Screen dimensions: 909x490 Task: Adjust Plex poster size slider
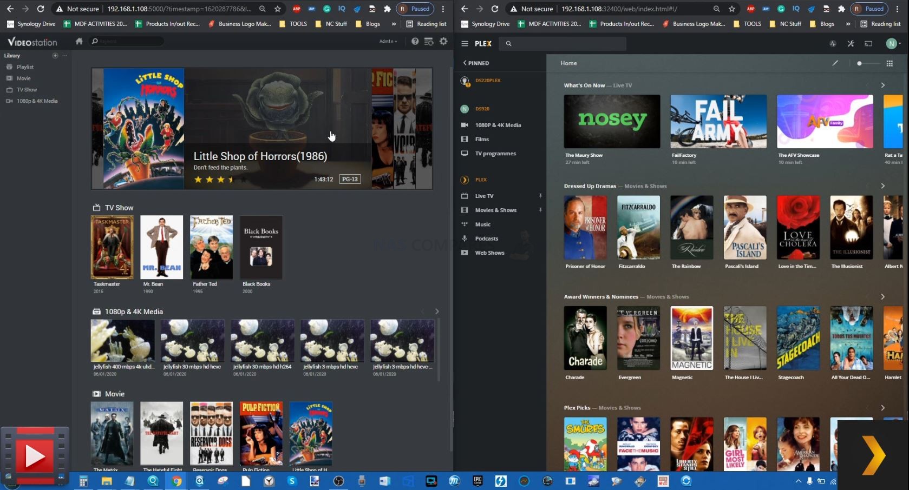[868, 63]
